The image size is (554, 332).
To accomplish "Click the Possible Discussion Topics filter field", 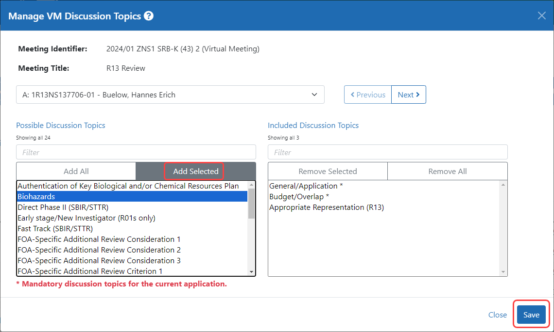I will pos(136,152).
